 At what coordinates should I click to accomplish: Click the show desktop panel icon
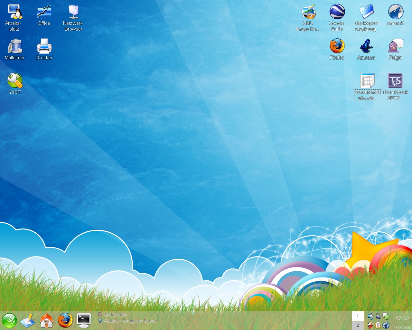pyautogui.click(x=28, y=321)
